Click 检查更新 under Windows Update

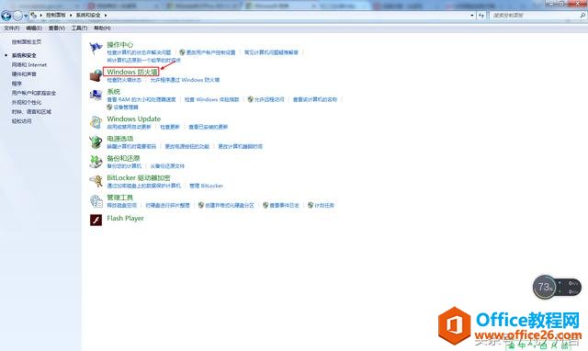tap(170, 127)
